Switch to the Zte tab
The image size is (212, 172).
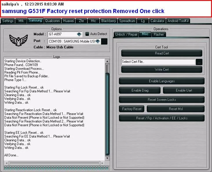[x=81, y=21]
